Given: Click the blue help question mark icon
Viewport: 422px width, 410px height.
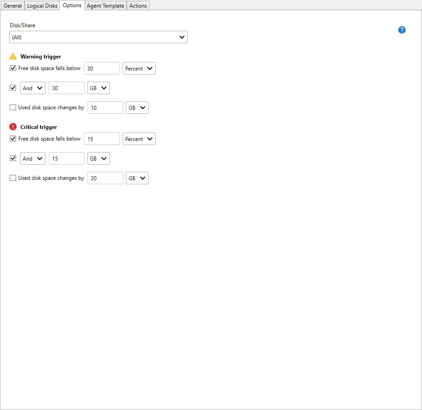Looking at the screenshot, I should click(402, 30).
